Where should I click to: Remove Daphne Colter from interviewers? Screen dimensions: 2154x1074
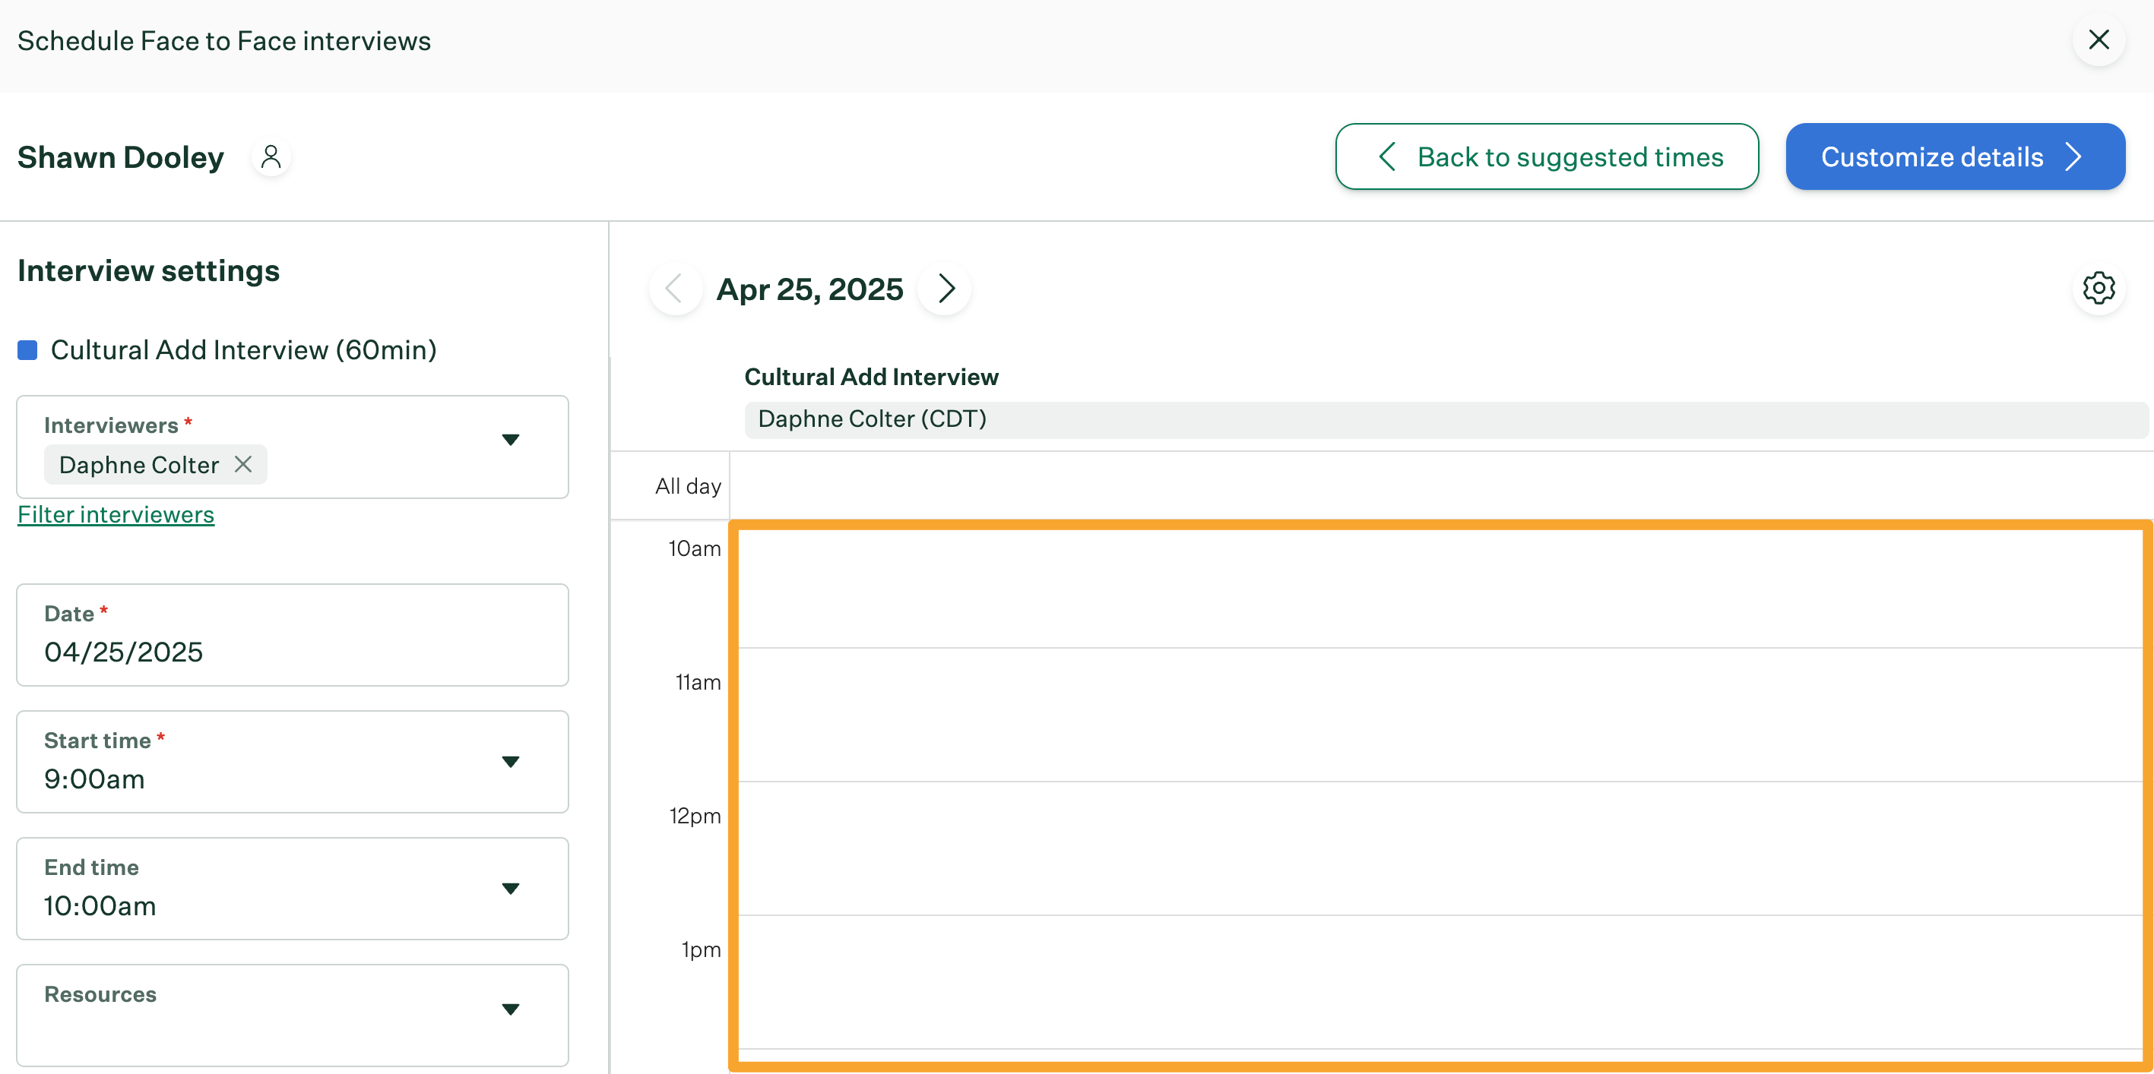(x=243, y=464)
